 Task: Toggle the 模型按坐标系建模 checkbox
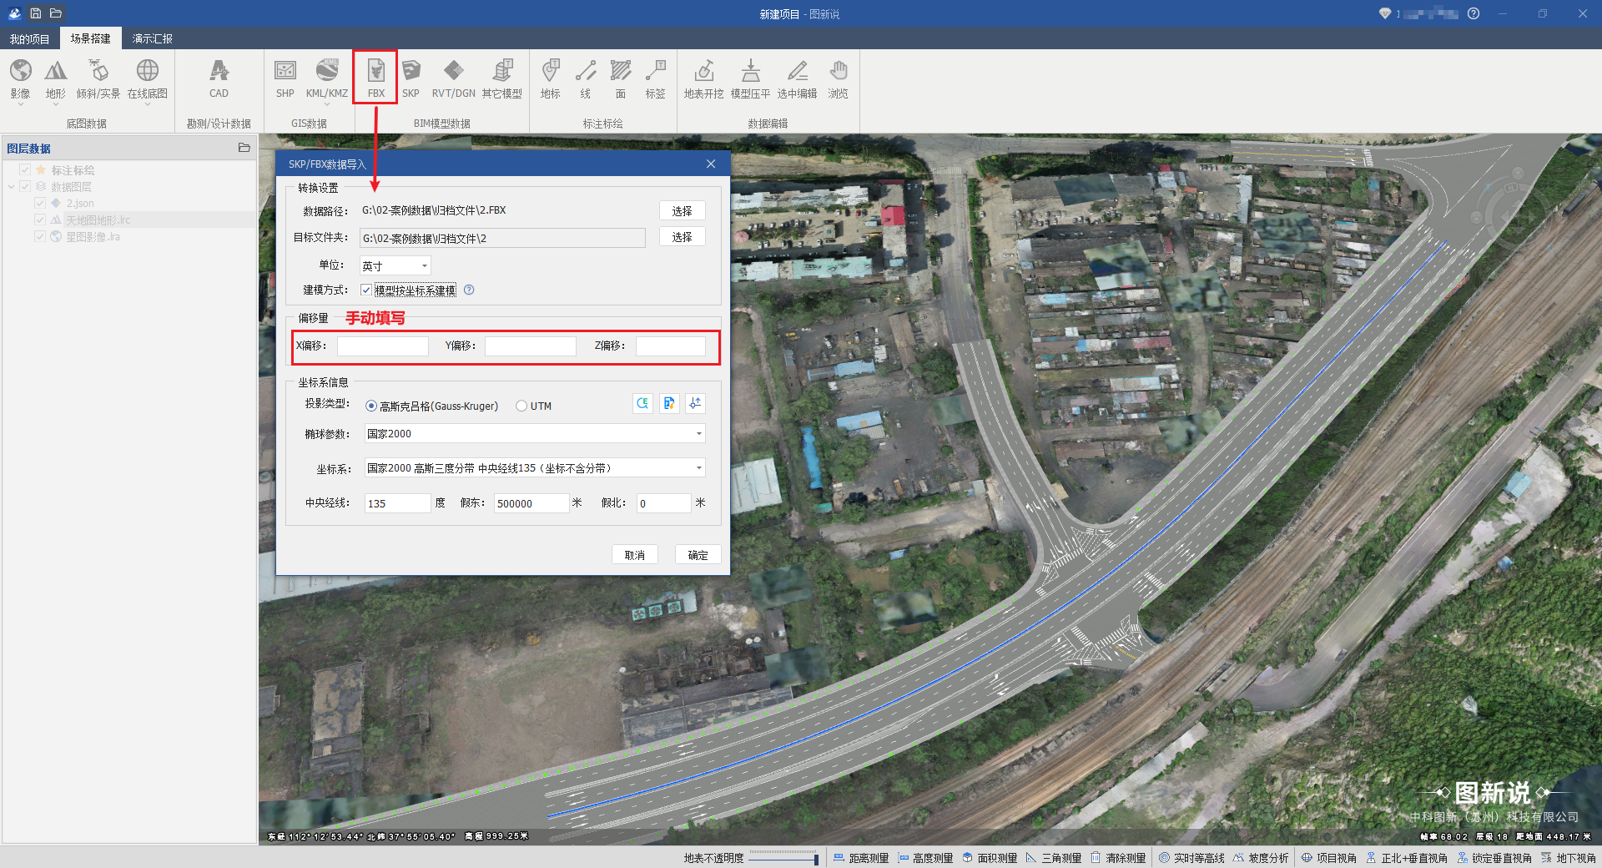[366, 290]
